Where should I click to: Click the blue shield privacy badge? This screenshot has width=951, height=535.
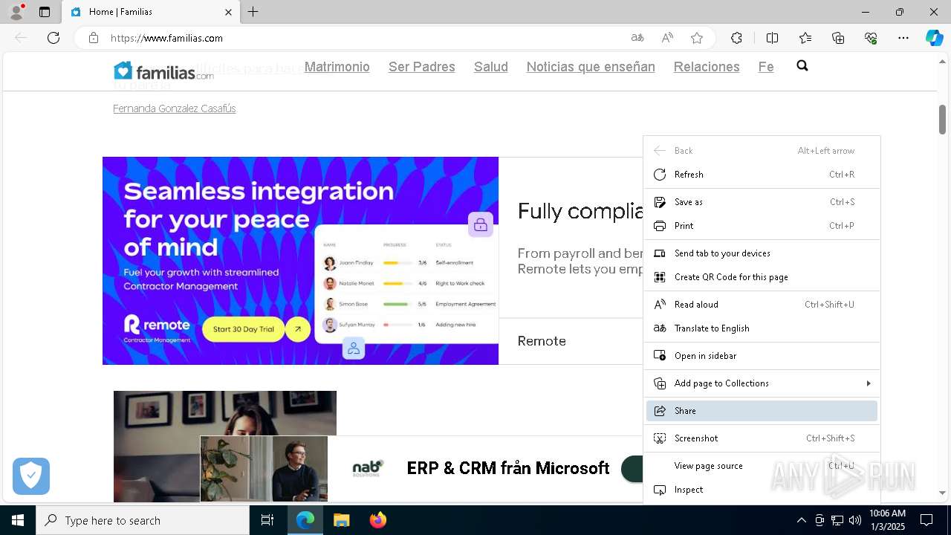pyautogui.click(x=31, y=476)
